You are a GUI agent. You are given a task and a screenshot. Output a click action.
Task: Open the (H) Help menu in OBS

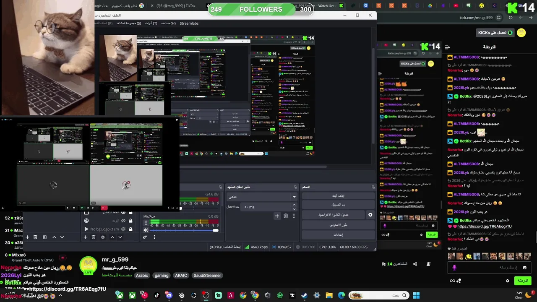point(168,23)
